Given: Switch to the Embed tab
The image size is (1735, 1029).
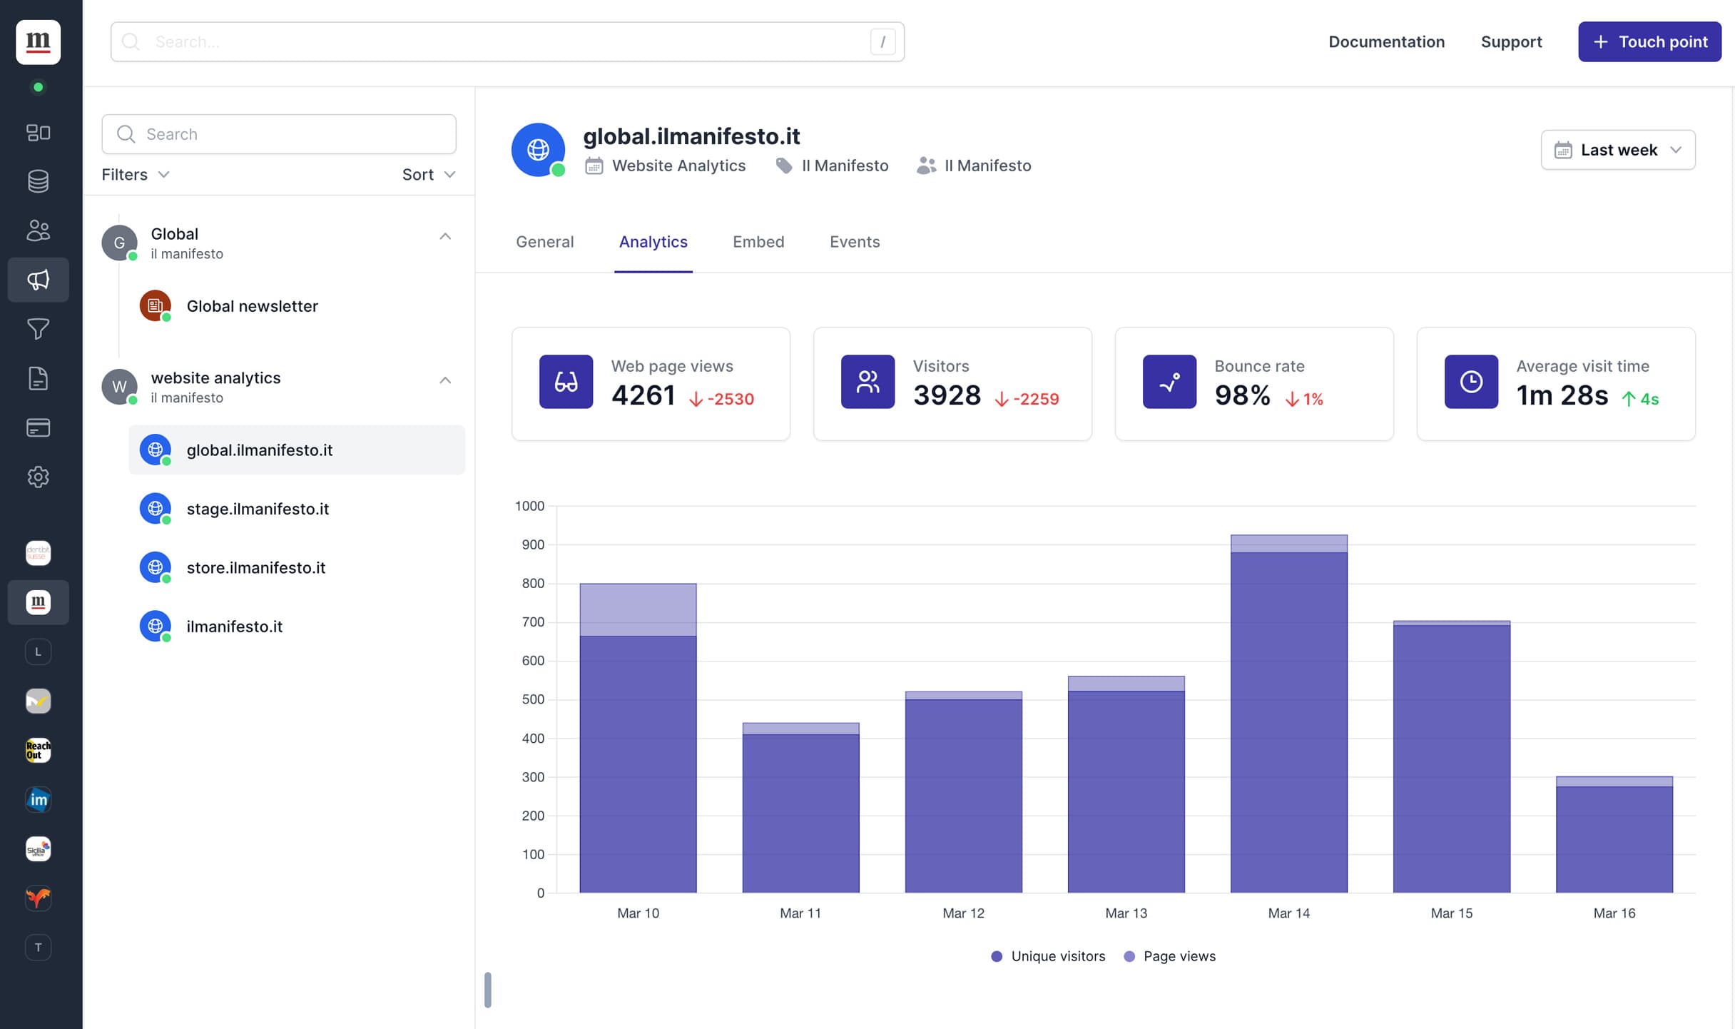Looking at the screenshot, I should click(x=758, y=242).
